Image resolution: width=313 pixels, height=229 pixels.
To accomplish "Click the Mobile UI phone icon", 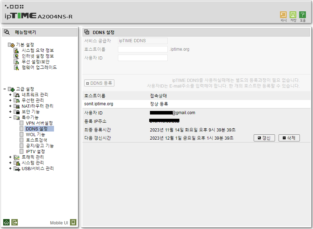I will (x=73, y=222).
